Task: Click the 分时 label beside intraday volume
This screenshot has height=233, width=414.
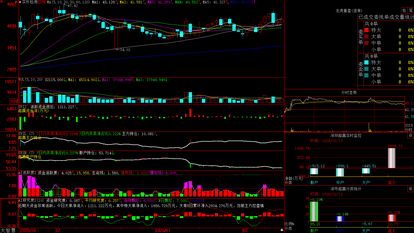Action: coord(409,130)
